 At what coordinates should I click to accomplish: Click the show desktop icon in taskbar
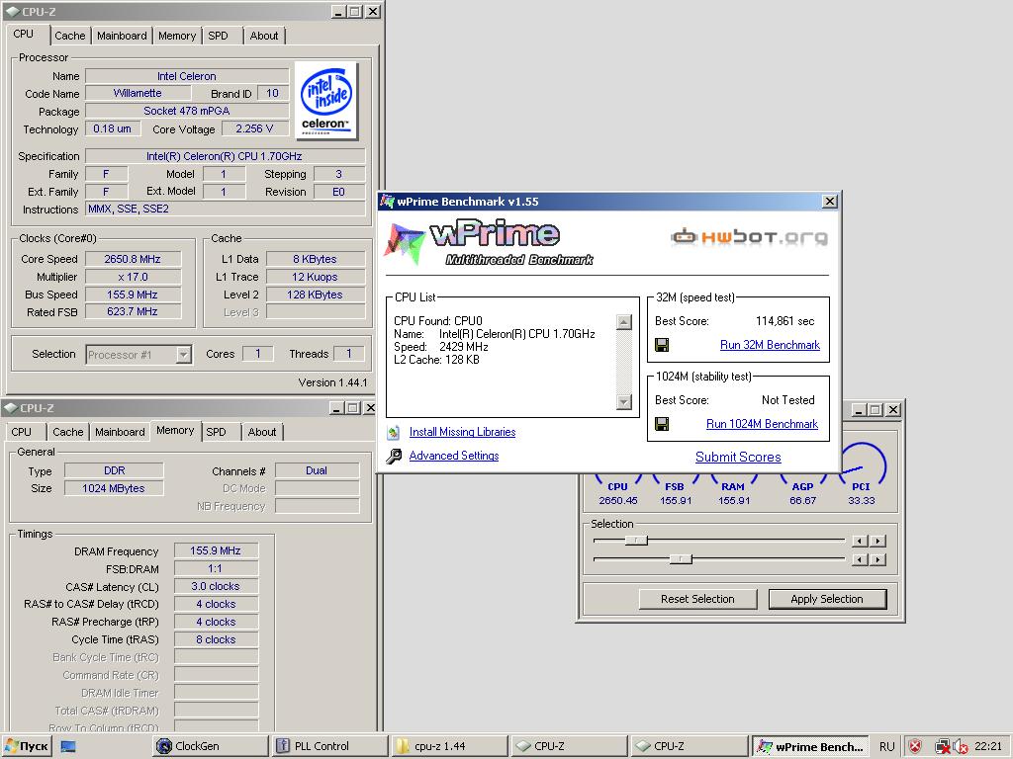68,746
